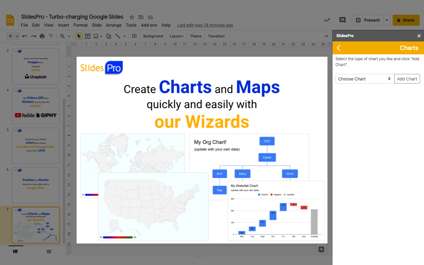
Task: Switch to grid view icon
Action: pyautogui.click(x=49, y=251)
